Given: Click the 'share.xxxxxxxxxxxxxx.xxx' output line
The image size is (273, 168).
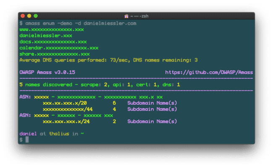Looking at the screenshot, I should pyautogui.click(x=55, y=54).
